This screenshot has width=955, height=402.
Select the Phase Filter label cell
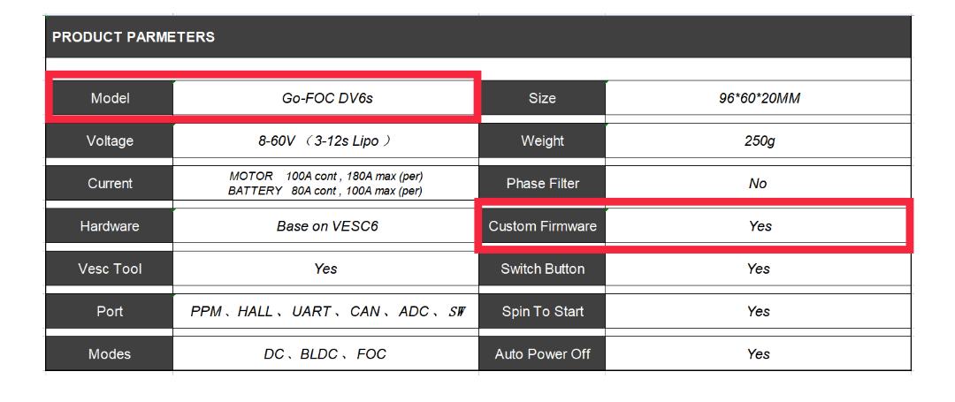click(542, 184)
